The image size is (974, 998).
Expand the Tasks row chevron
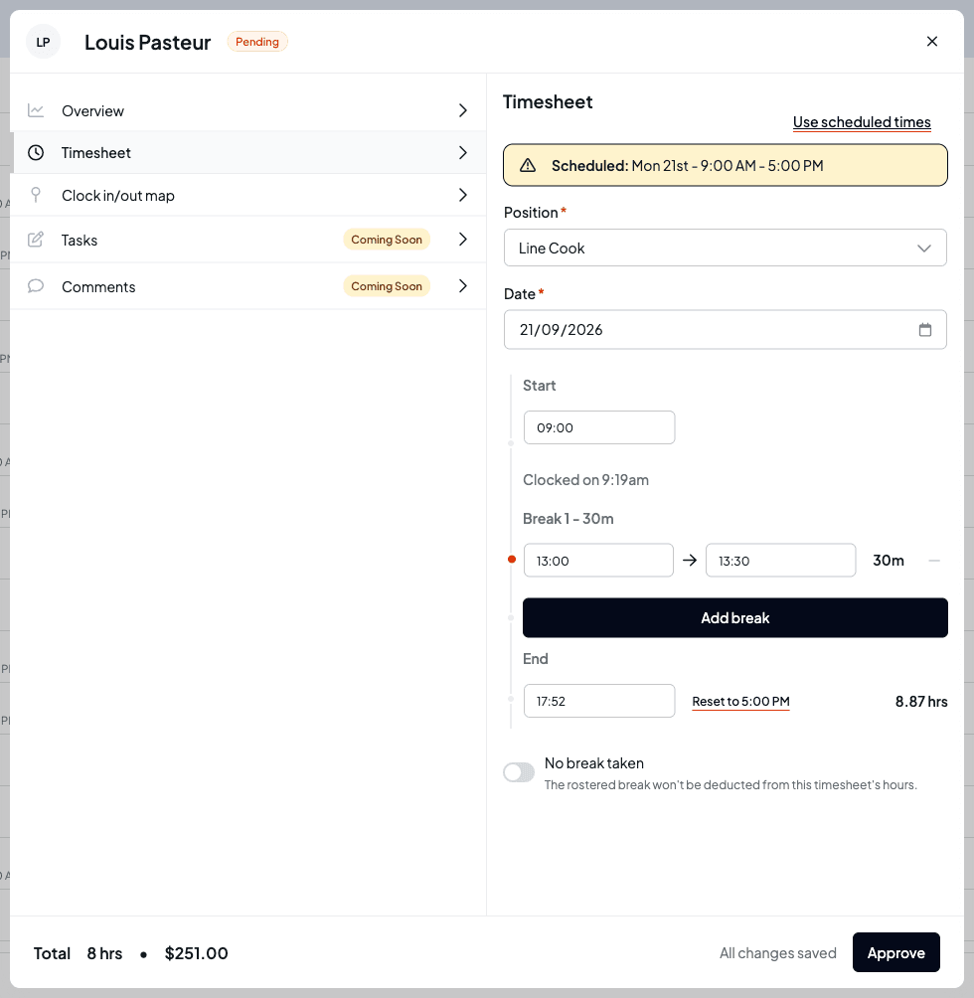coord(463,240)
